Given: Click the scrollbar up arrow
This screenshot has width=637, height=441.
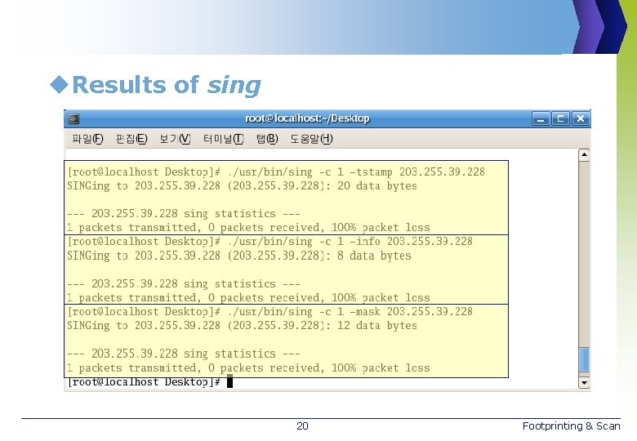Looking at the screenshot, I should click(584, 155).
